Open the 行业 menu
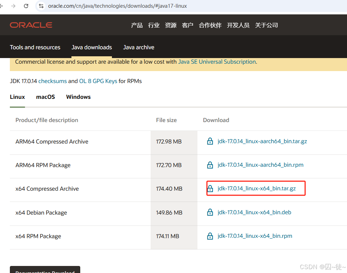Viewport: 347px width, 273px height. [154, 25]
